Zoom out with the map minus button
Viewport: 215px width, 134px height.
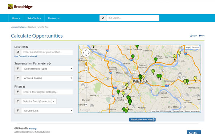click(x=86, y=104)
